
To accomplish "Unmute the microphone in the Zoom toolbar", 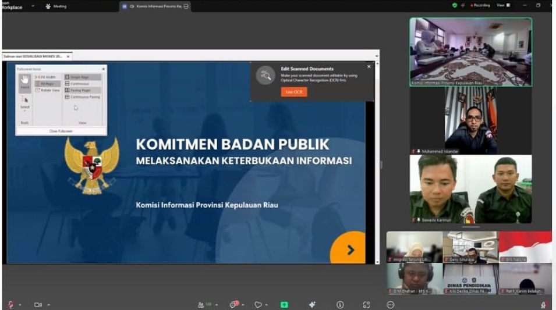I will coord(10,305).
